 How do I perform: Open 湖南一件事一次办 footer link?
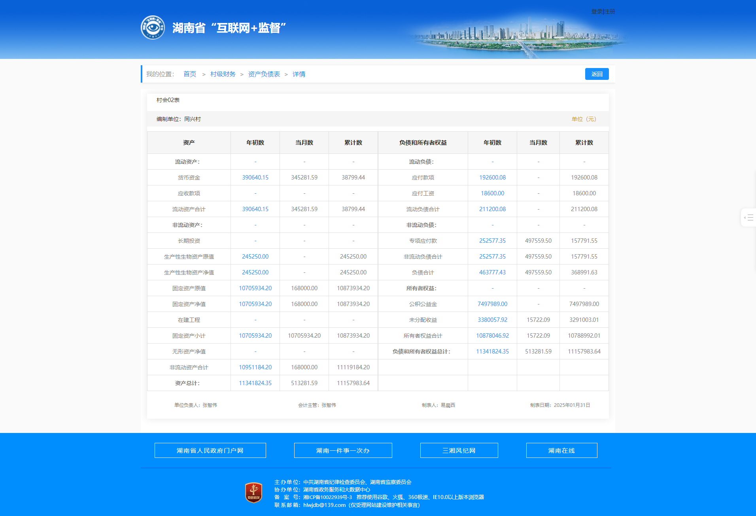pos(343,450)
